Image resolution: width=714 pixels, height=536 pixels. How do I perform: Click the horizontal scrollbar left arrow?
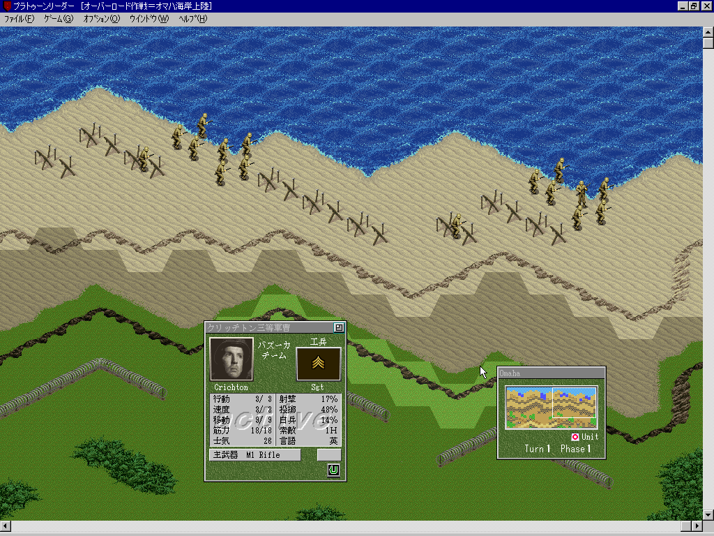pyautogui.click(x=5, y=526)
